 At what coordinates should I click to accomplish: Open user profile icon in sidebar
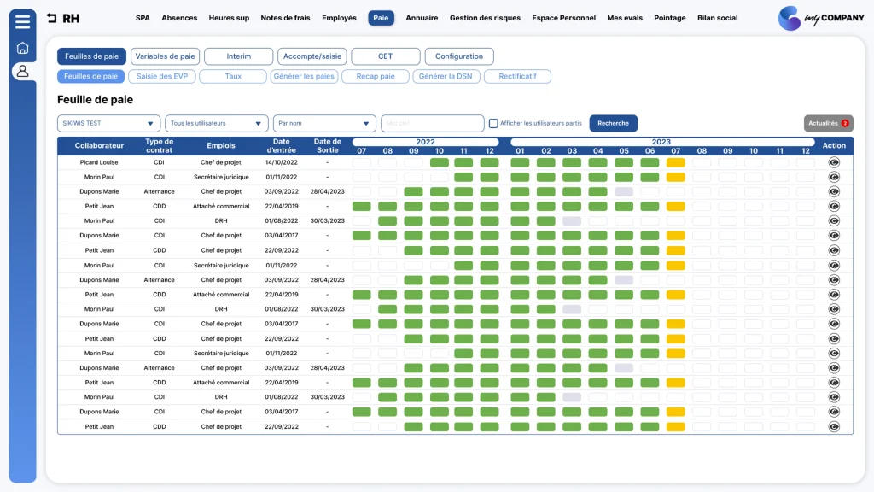[x=22, y=72]
